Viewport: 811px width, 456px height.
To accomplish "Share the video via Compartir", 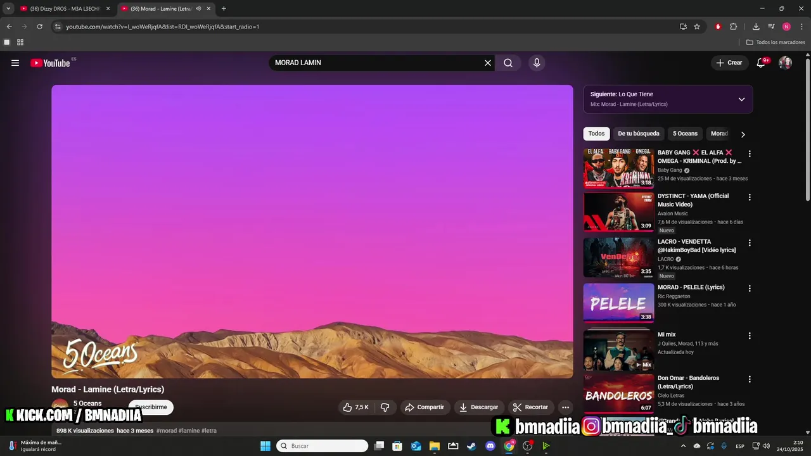I will 425,407.
